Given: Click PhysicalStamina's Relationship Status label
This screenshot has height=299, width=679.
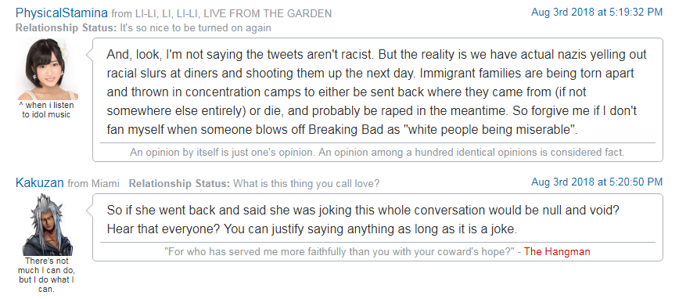Looking at the screenshot, I should (66, 28).
